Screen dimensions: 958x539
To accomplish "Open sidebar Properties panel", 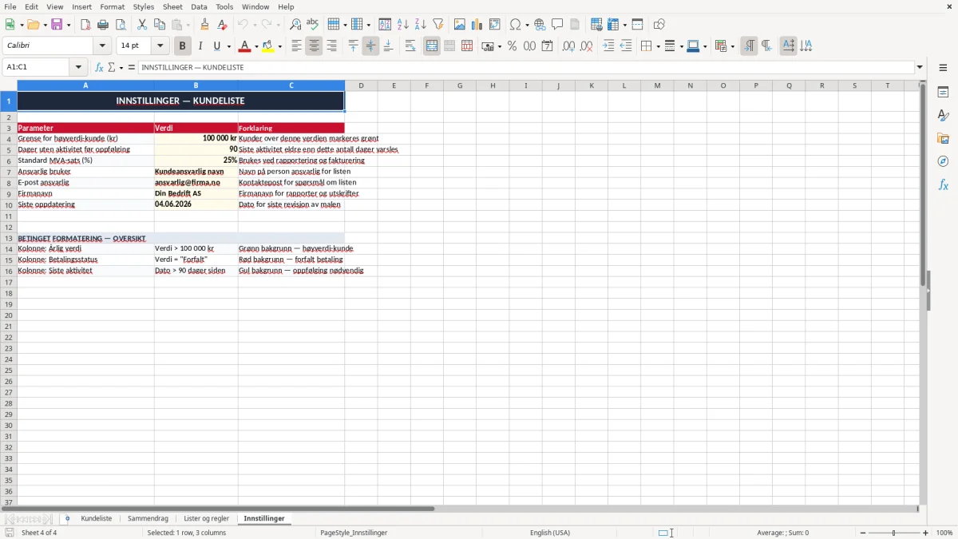I will [x=943, y=93].
